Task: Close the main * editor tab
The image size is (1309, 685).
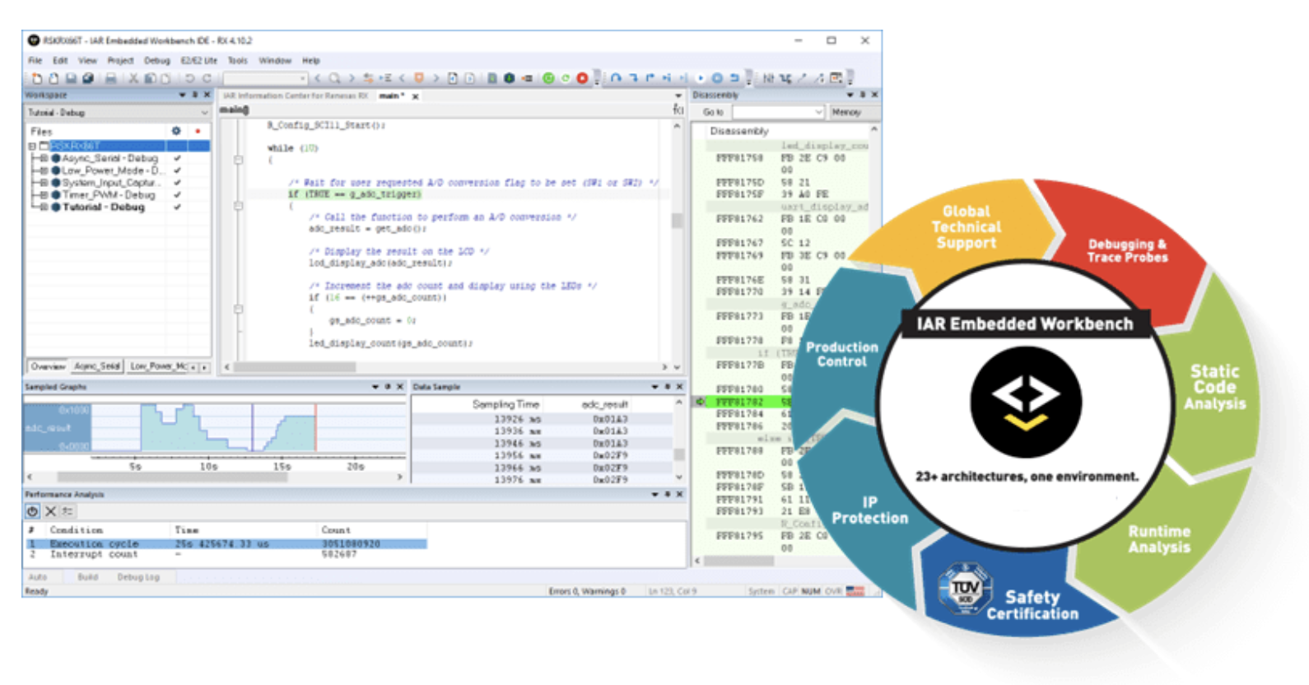Action: coord(415,96)
